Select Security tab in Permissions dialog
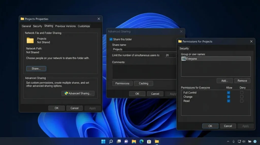The height and width of the screenshot is (145, 260). 184,48
